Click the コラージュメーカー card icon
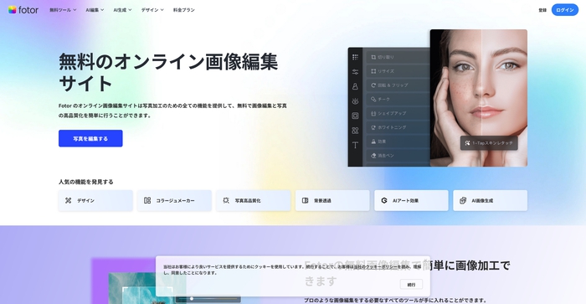The image size is (586, 304). point(147,201)
